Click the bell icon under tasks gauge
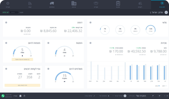 (22, 56)
